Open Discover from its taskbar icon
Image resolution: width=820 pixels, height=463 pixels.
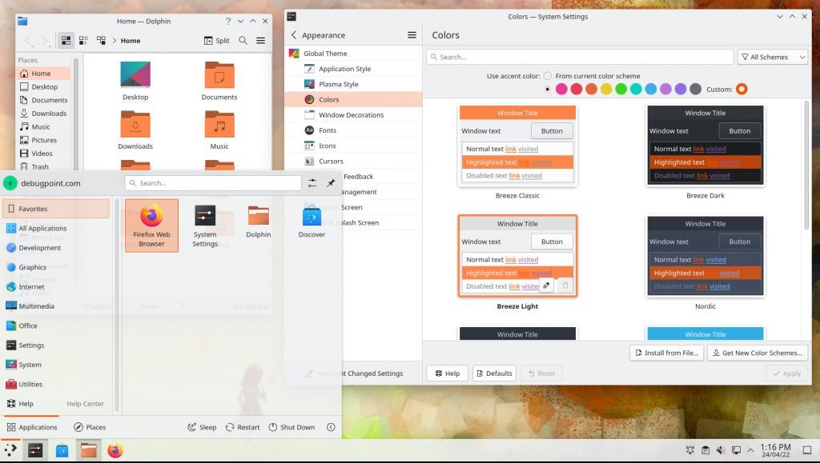[62, 450]
